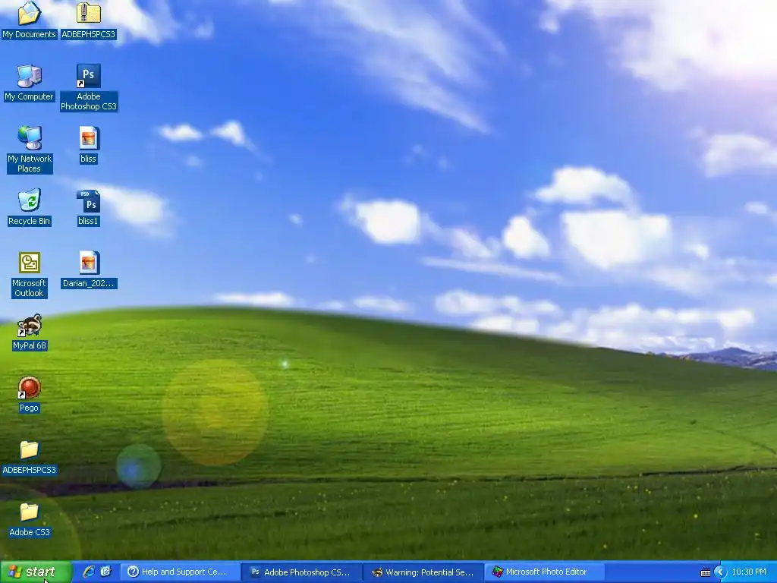Click the Microsoft Outlook label text
The height and width of the screenshot is (583, 777).
pyautogui.click(x=30, y=288)
